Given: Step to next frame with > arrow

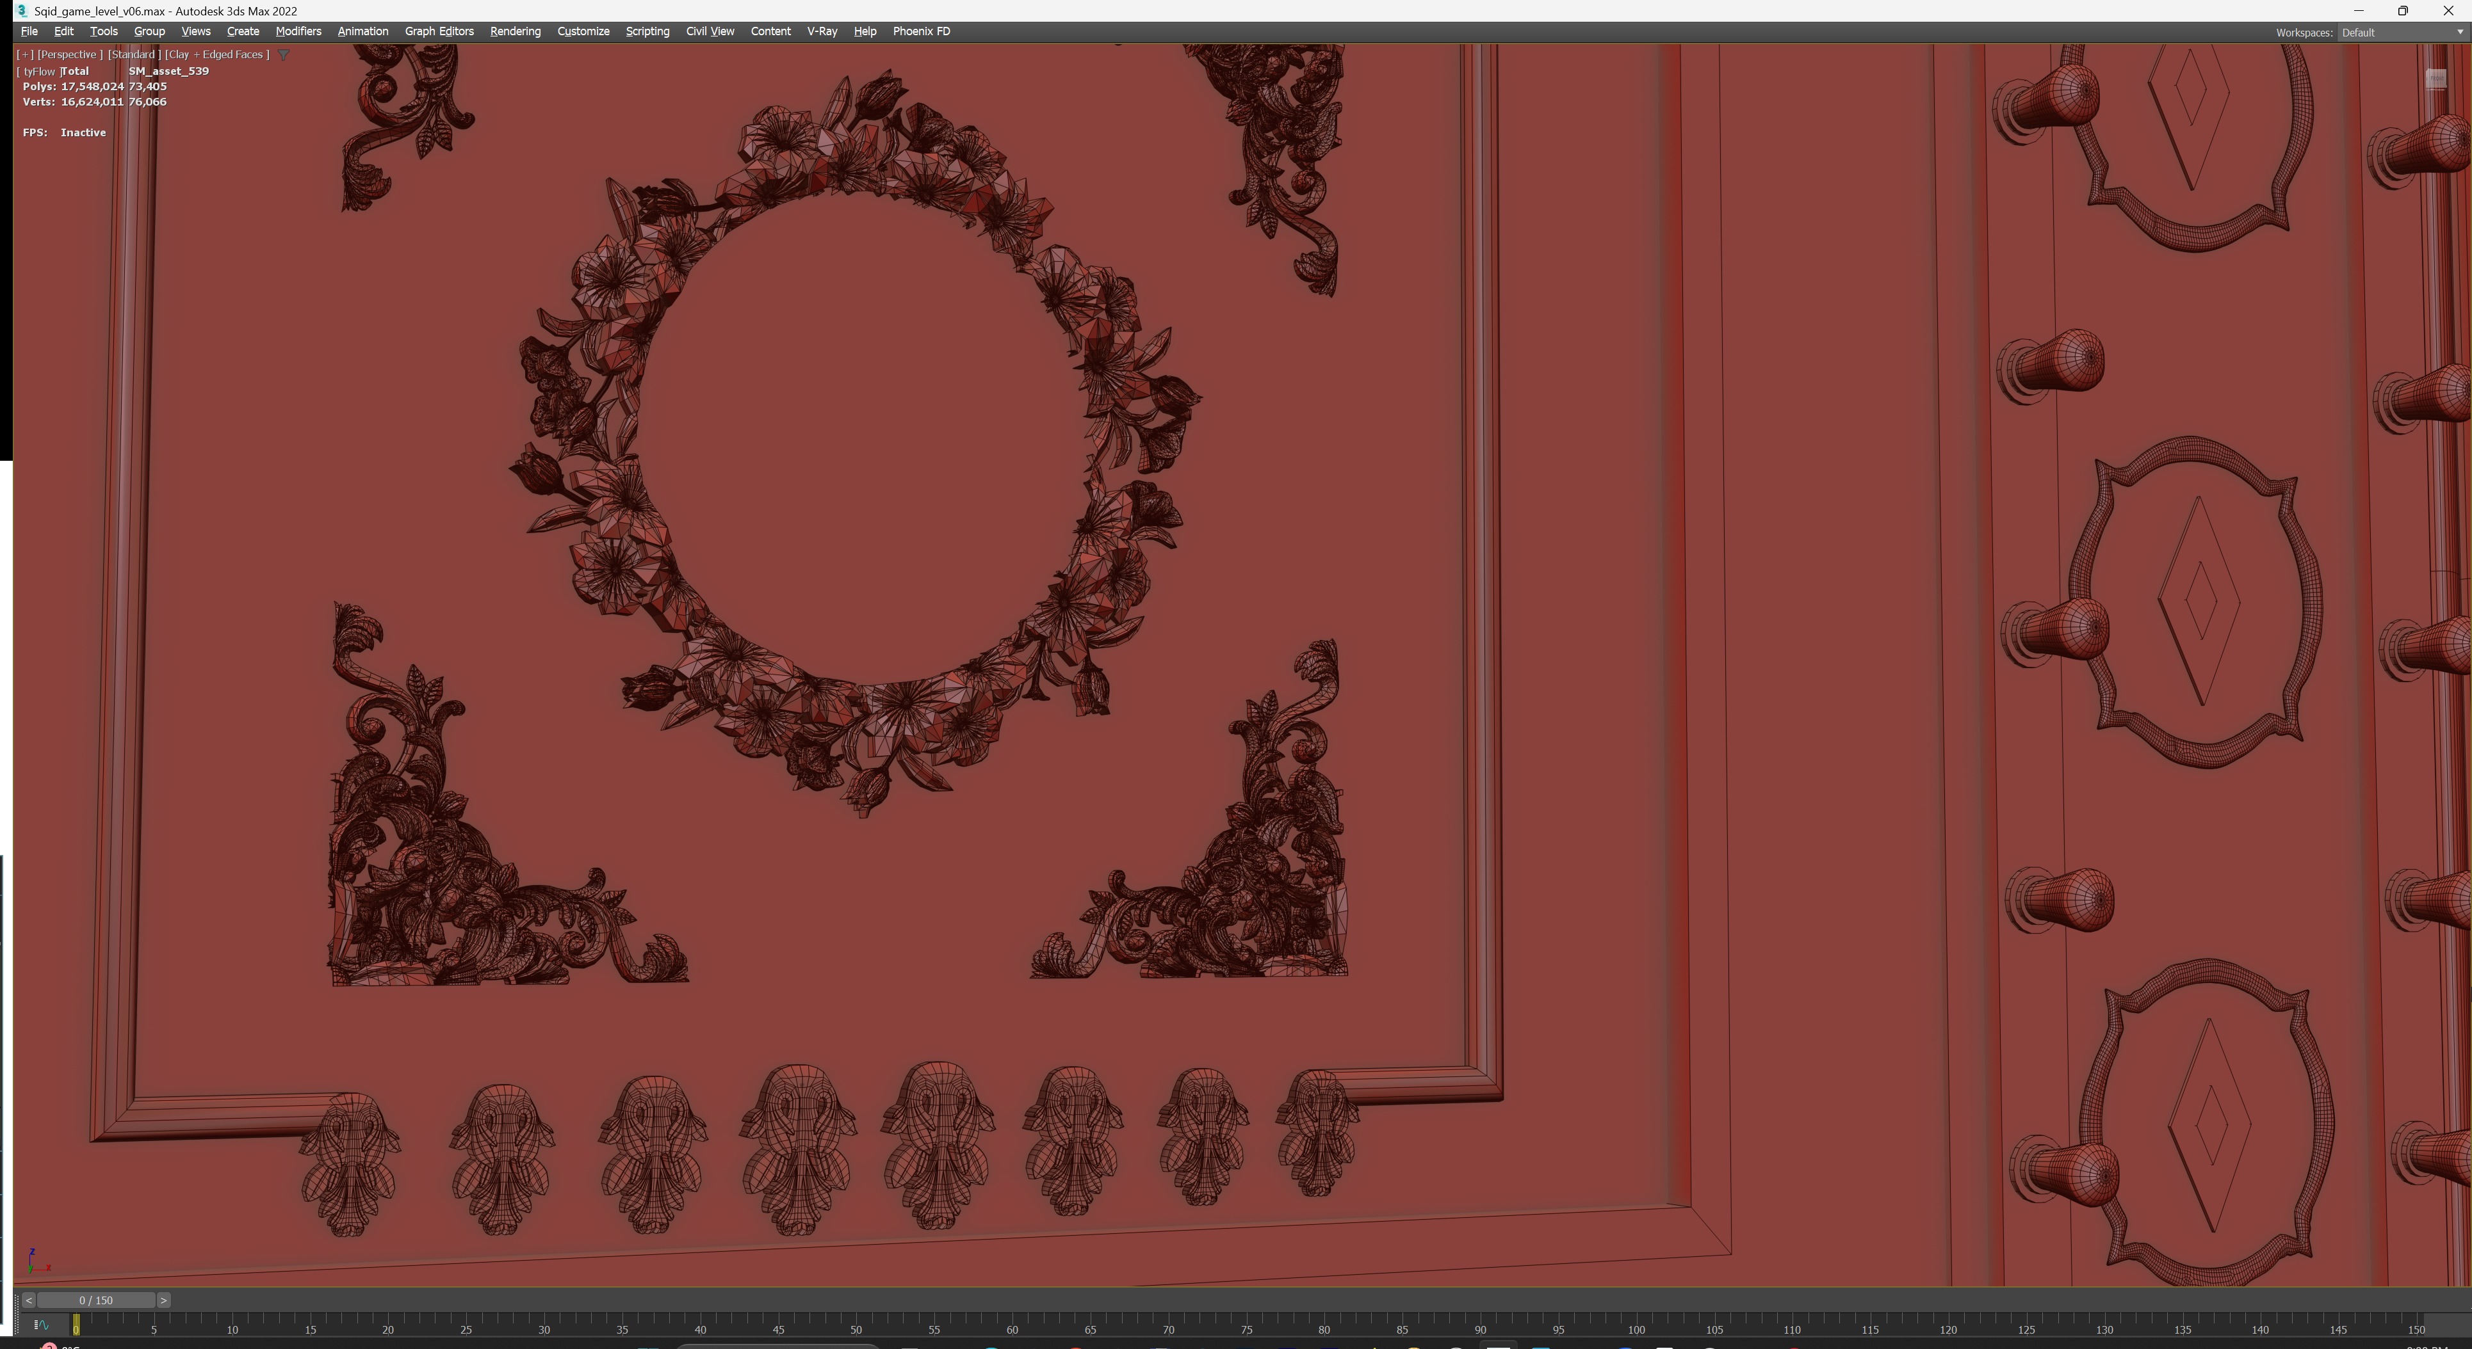Looking at the screenshot, I should [163, 1300].
